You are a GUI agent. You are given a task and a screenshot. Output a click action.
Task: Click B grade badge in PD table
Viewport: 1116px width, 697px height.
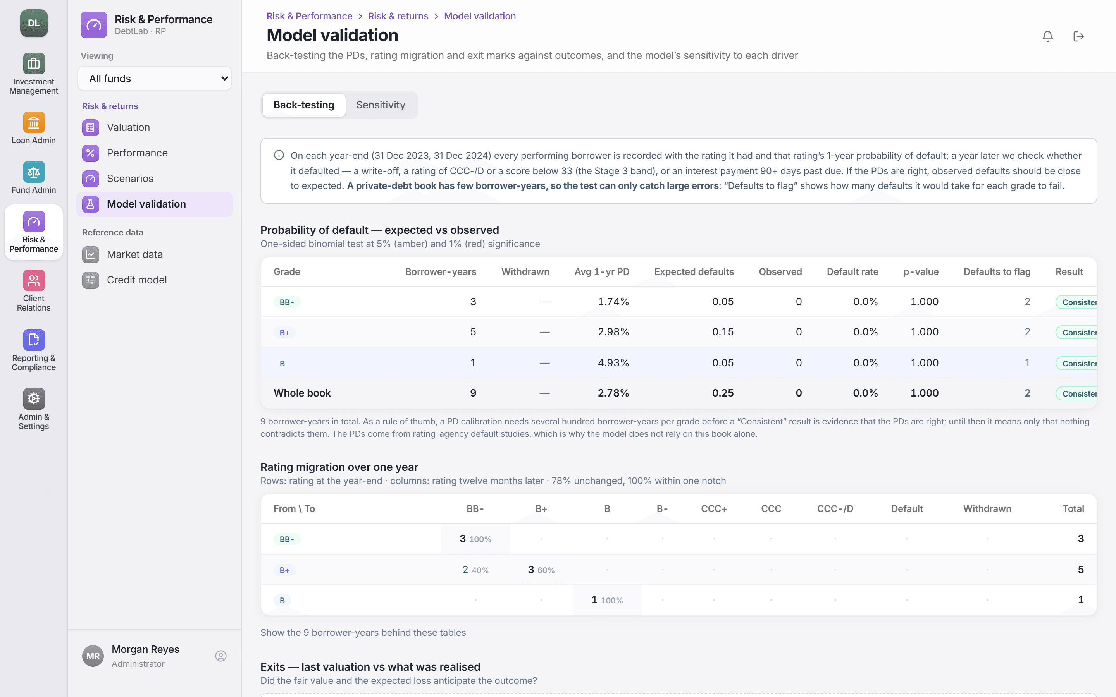coord(282,363)
